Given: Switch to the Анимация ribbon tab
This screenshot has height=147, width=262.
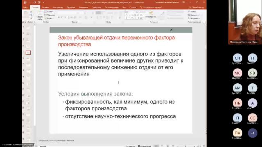Looking at the screenshot, I should pos(83,7).
